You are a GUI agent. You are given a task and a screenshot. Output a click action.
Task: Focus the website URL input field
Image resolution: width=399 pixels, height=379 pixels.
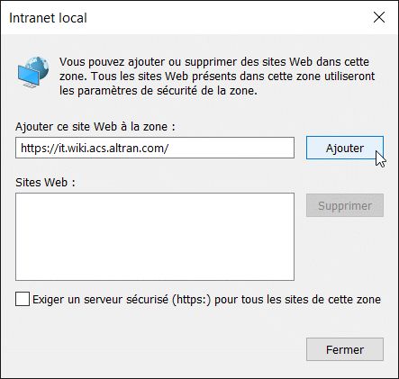pyautogui.click(x=155, y=148)
